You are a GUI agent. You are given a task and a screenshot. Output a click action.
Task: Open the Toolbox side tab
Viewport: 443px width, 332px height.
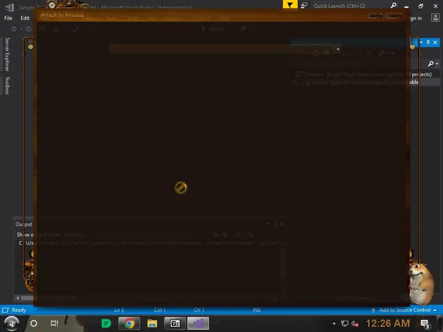click(7, 85)
